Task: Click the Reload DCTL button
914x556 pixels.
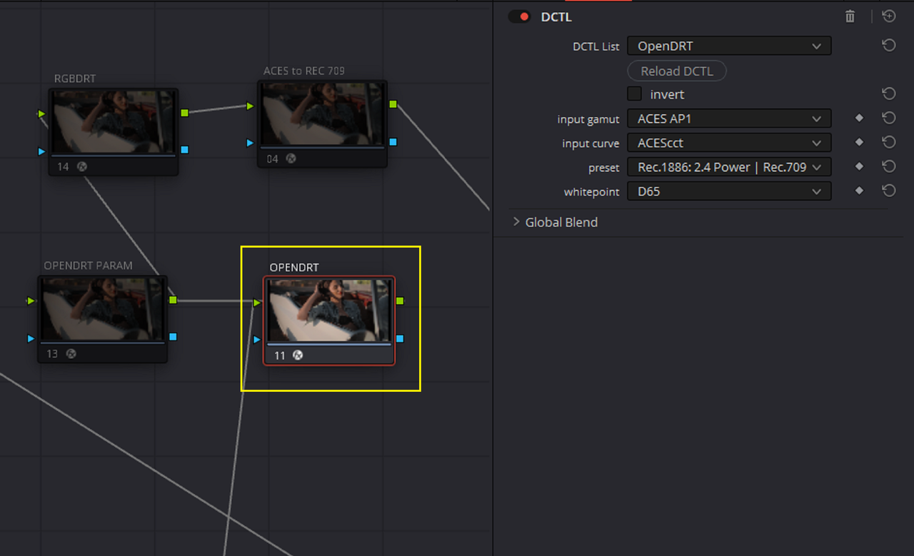Action: (676, 71)
